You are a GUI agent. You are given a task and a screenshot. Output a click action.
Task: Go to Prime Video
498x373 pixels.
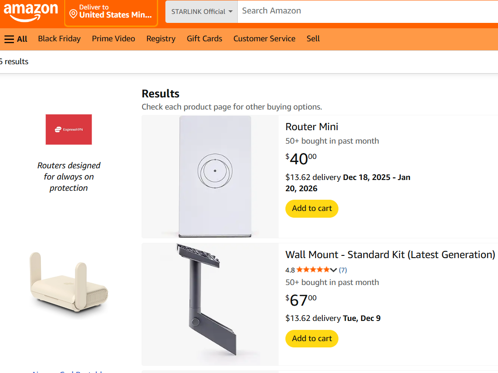(x=113, y=39)
